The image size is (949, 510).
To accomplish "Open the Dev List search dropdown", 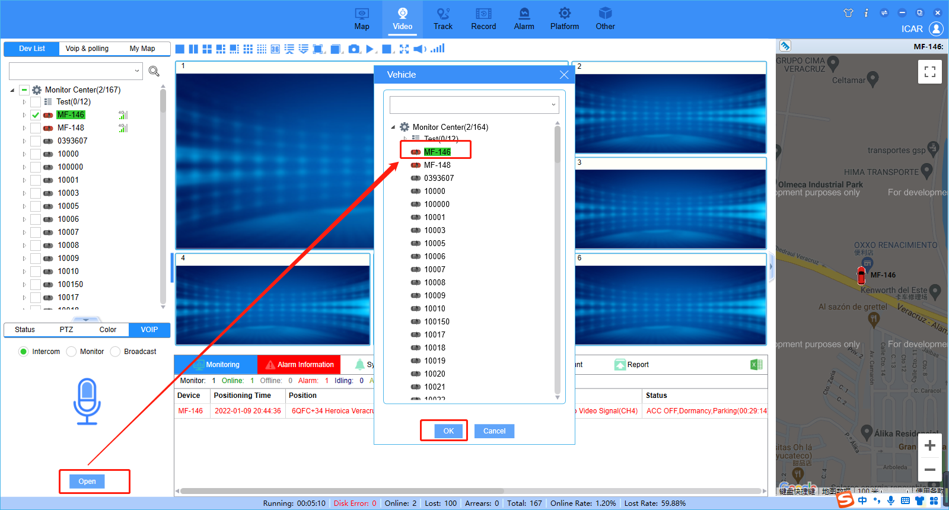I will (x=137, y=71).
